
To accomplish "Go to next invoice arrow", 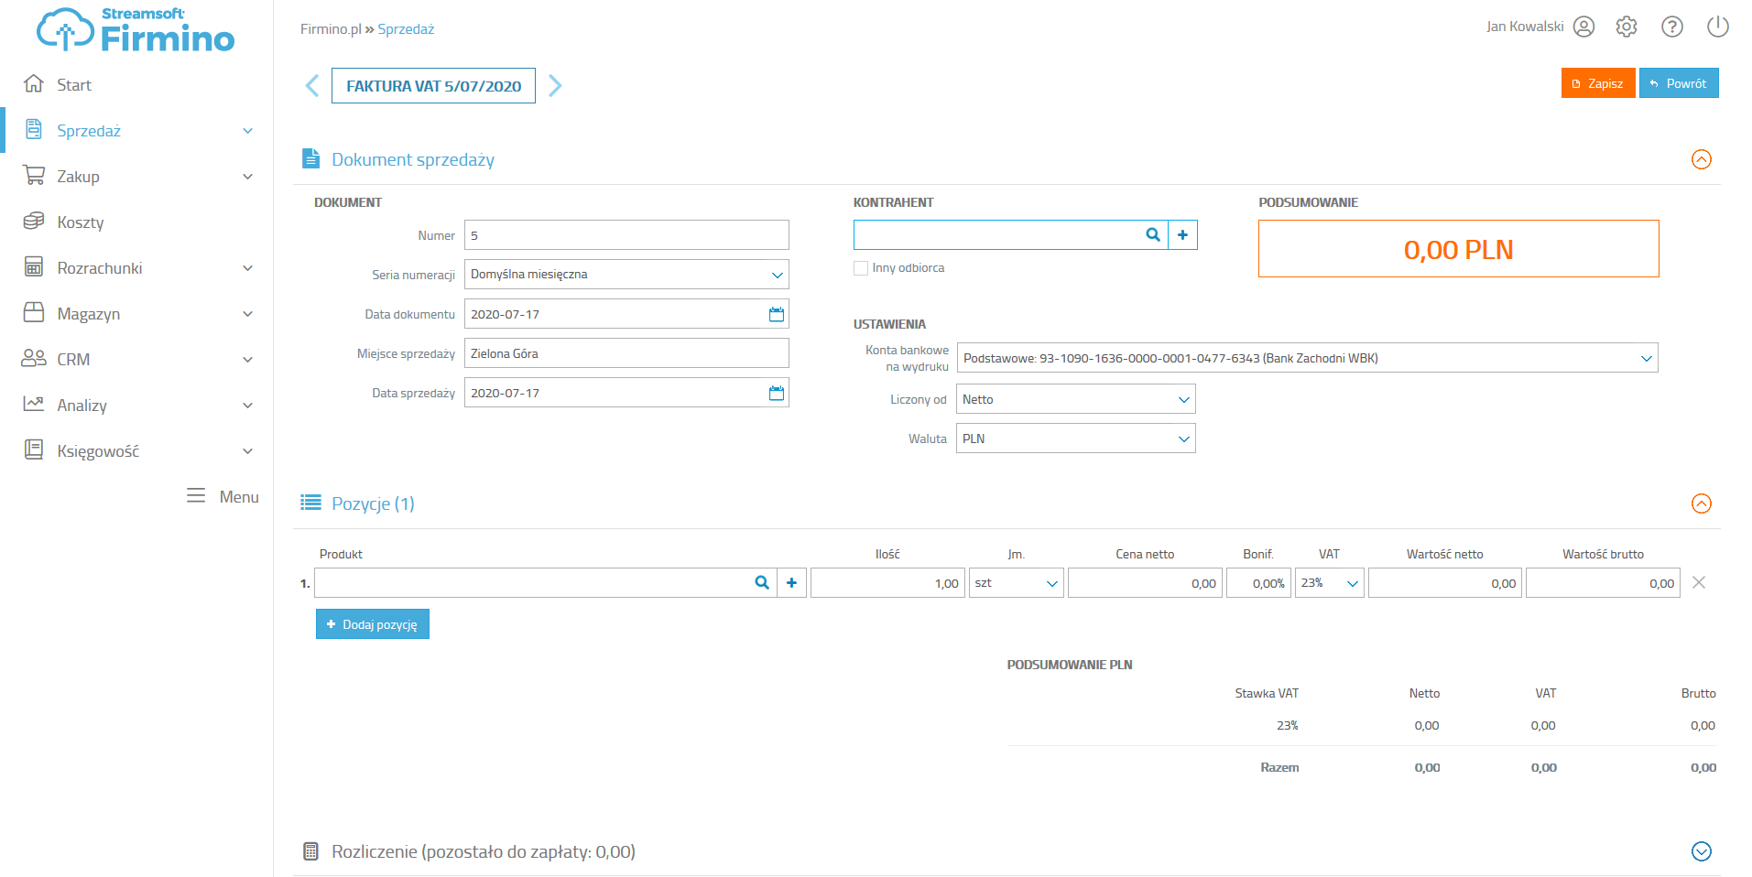I will click(x=555, y=86).
